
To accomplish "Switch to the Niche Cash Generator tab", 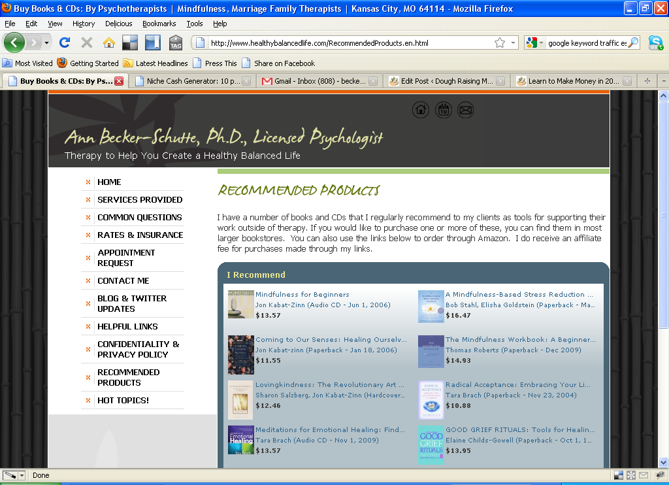I will [193, 81].
